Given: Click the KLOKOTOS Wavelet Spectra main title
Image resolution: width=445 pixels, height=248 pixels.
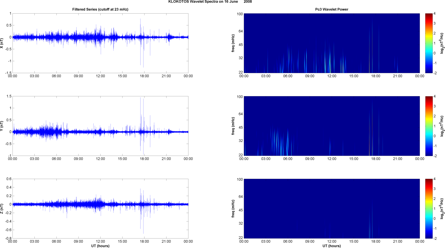Looking at the screenshot, I should pyautogui.click(x=210, y=2).
